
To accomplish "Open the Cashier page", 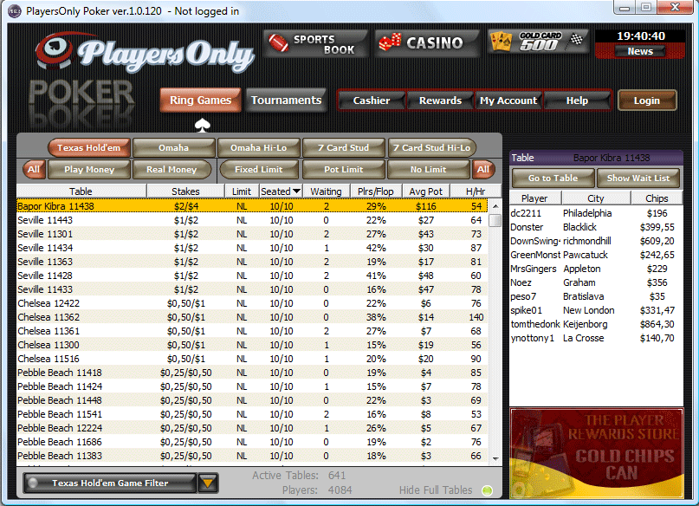I will [372, 101].
